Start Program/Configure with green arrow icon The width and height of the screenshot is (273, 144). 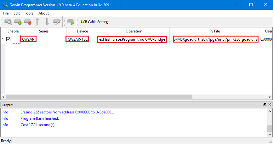(71, 22)
